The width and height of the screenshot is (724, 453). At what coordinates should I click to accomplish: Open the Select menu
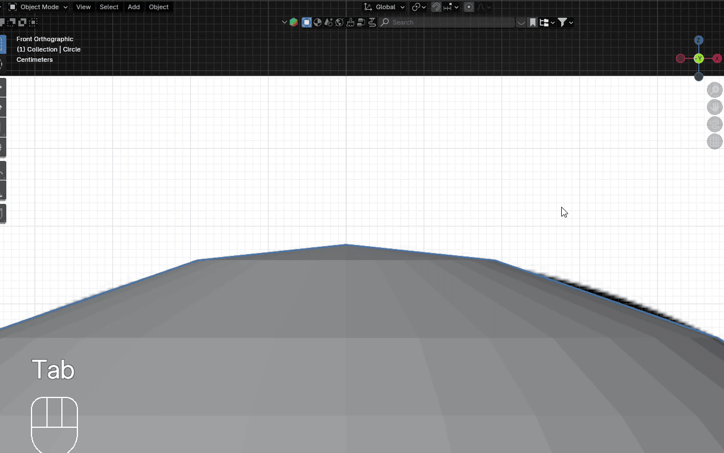[109, 7]
